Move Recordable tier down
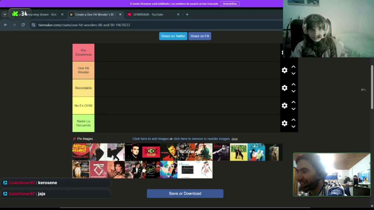Viewport: 374px width, 210px height. tap(293, 91)
